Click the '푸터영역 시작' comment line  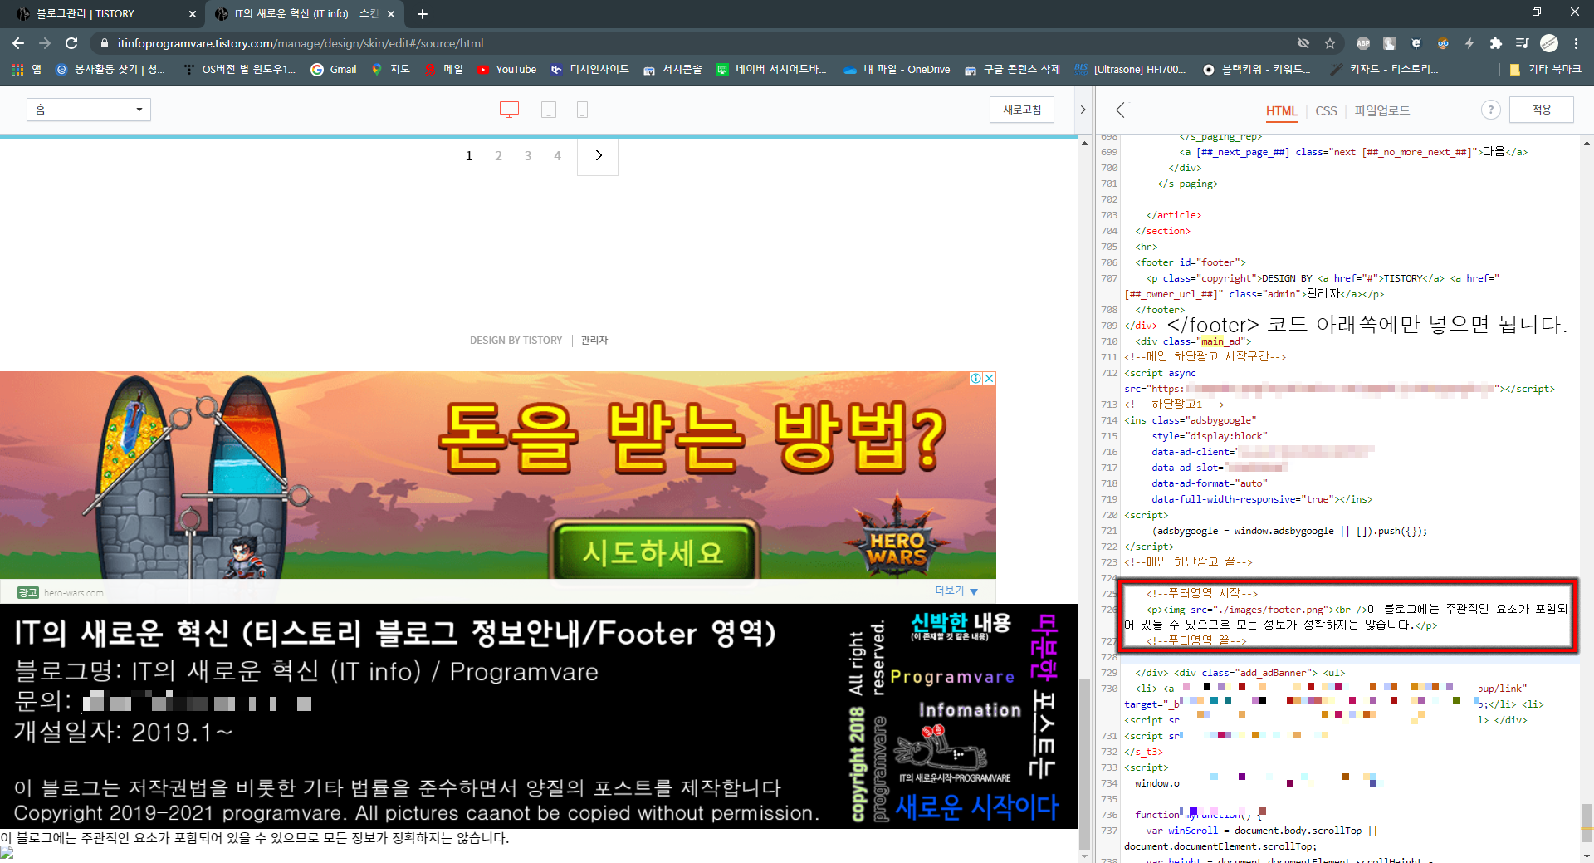point(1202,593)
